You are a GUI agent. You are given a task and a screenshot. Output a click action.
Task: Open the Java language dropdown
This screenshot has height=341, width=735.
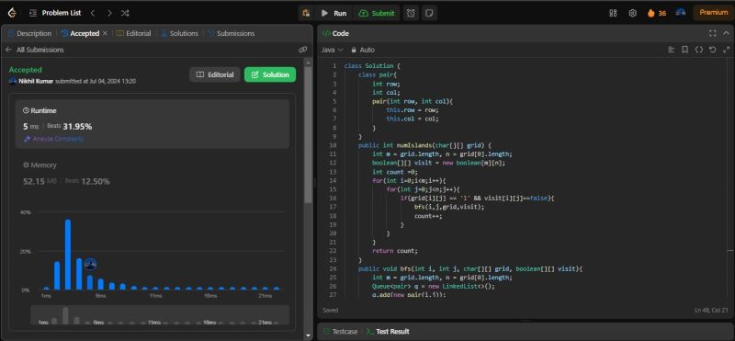(x=333, y=50)
